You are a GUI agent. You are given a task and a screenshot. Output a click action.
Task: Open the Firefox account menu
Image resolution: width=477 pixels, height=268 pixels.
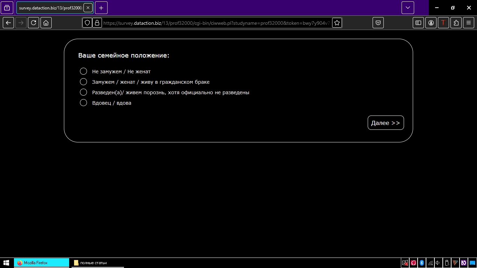(x=431, y=23)
